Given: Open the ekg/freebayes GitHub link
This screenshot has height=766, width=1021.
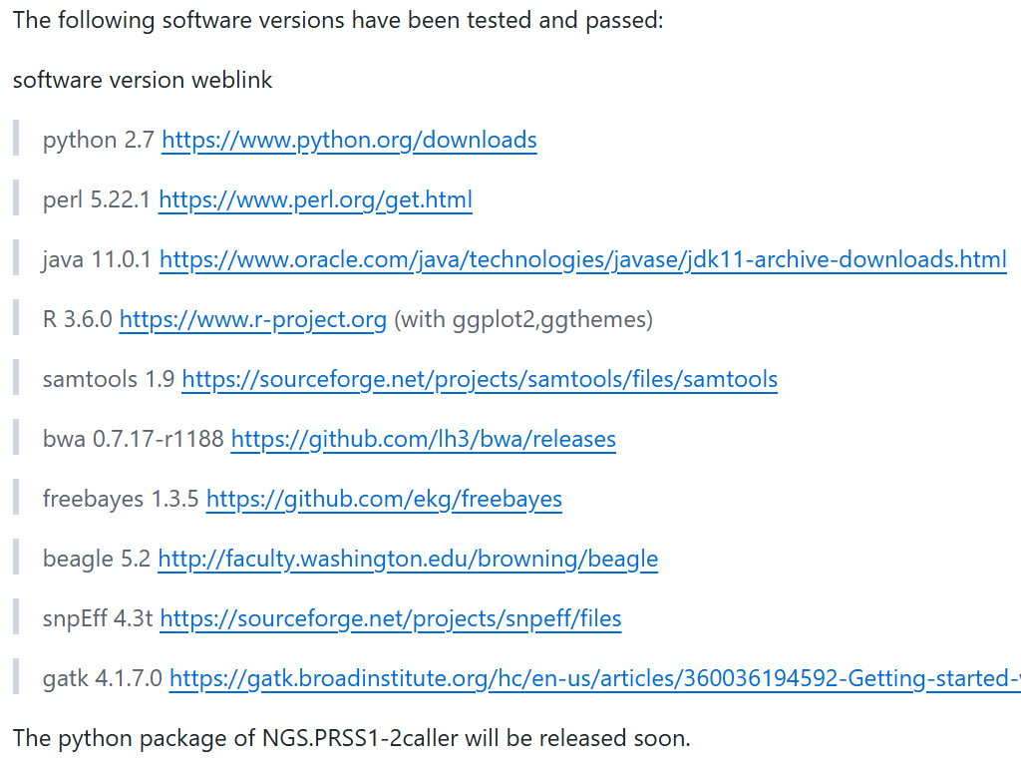Looking at the screenshot, I should [384, 500].
